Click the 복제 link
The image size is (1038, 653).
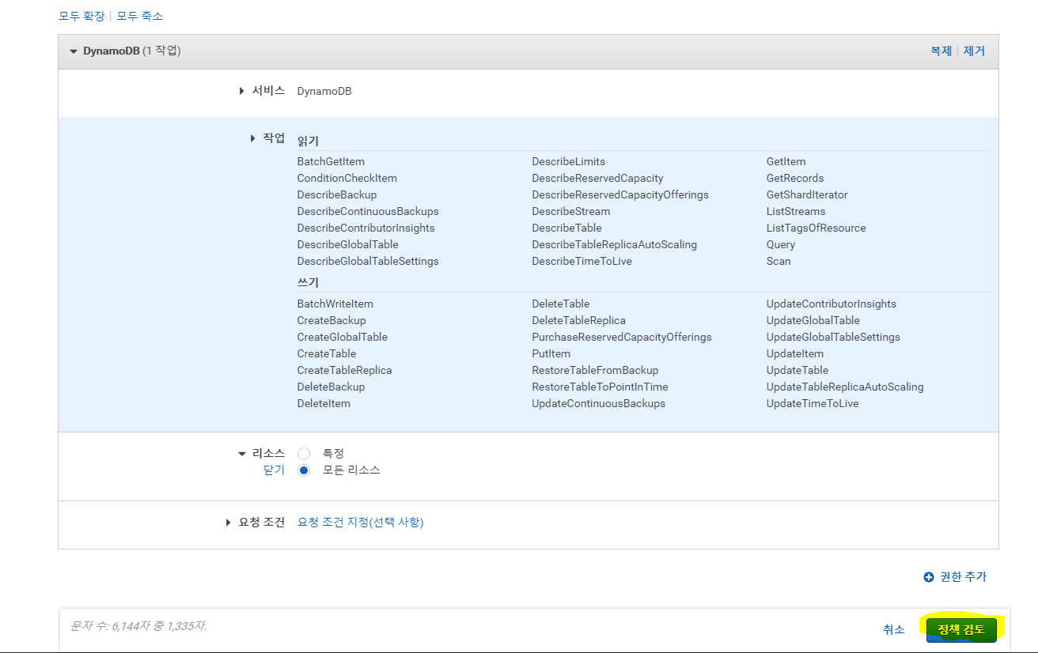(x=941, y=51)
